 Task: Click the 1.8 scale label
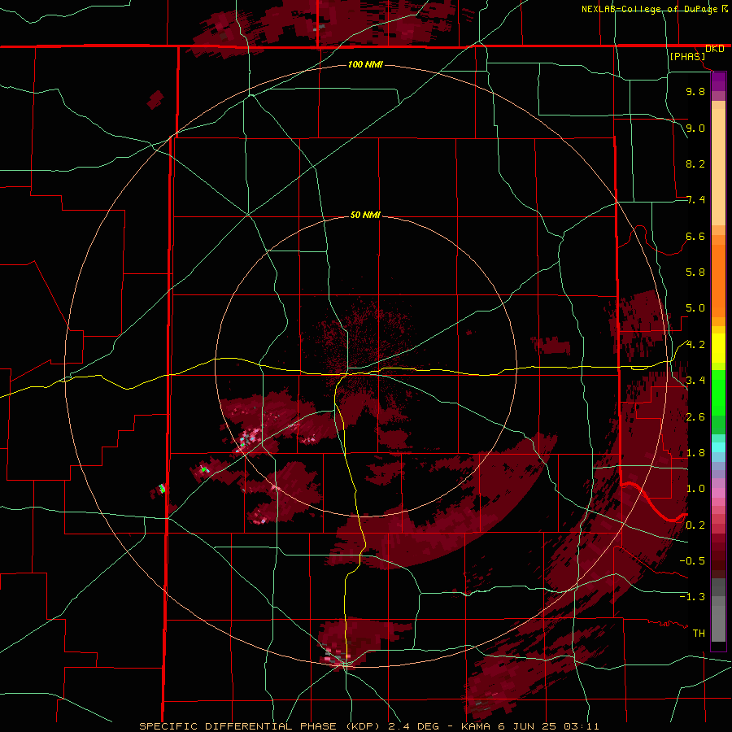click(x=695, y=453)
